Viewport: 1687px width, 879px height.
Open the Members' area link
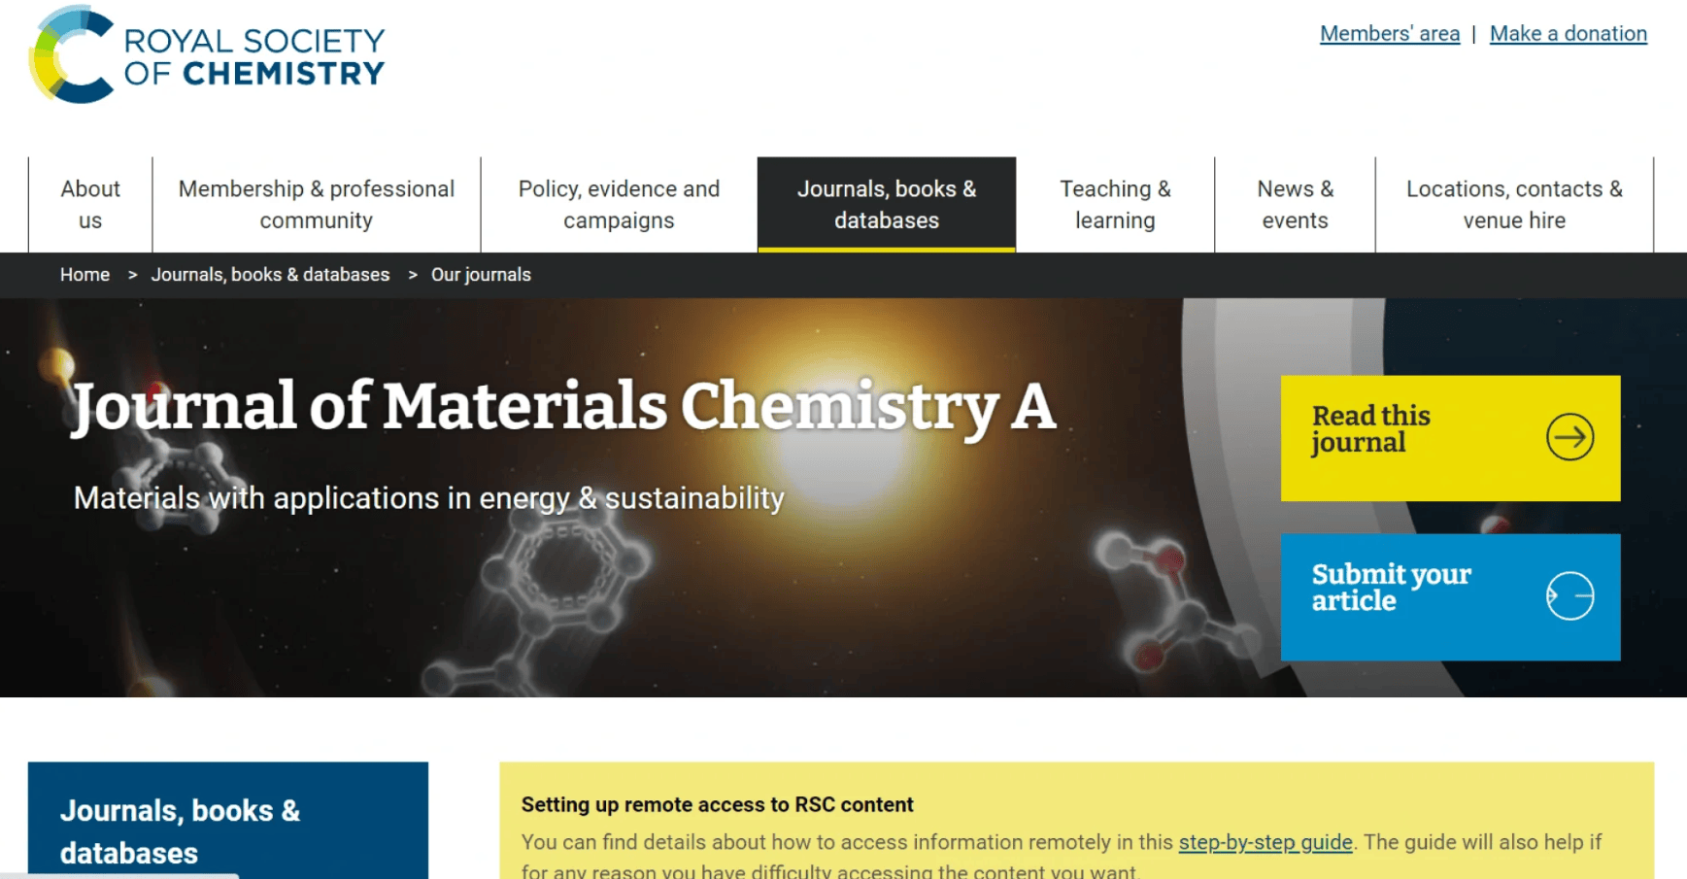(1389, 34)
